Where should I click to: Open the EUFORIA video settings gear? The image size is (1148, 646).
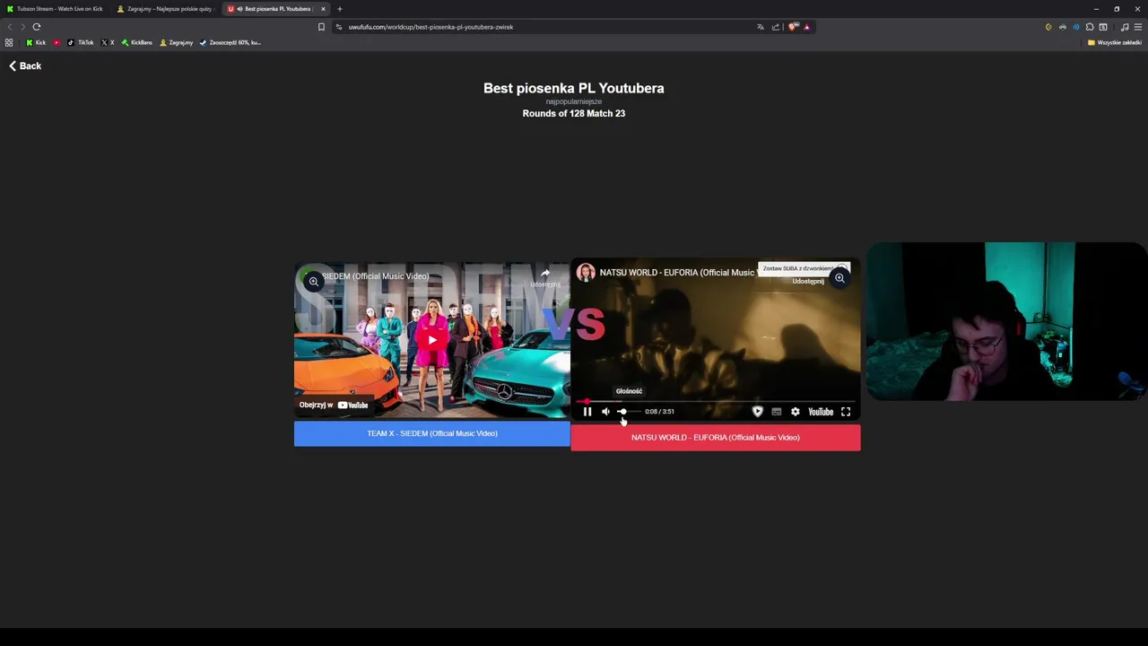coord(795,412)
